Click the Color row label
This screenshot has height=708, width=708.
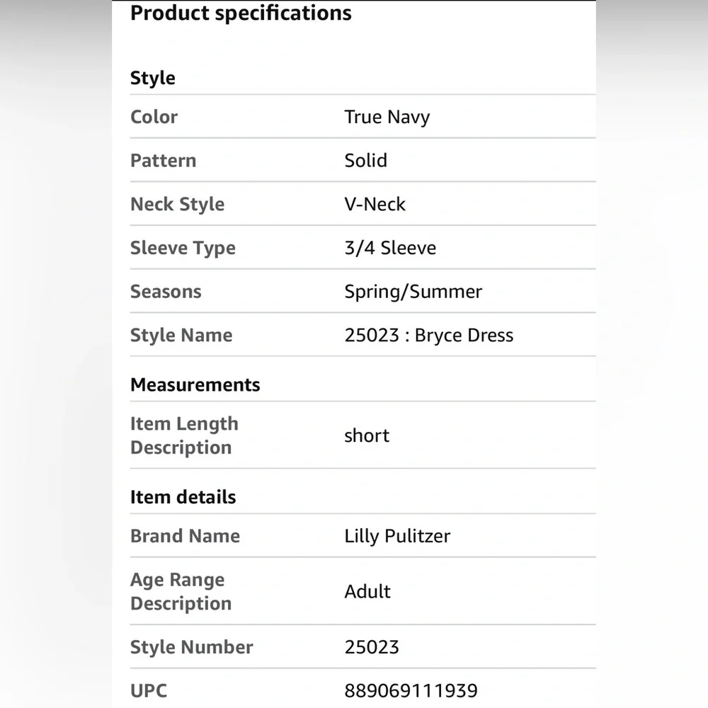154,117
